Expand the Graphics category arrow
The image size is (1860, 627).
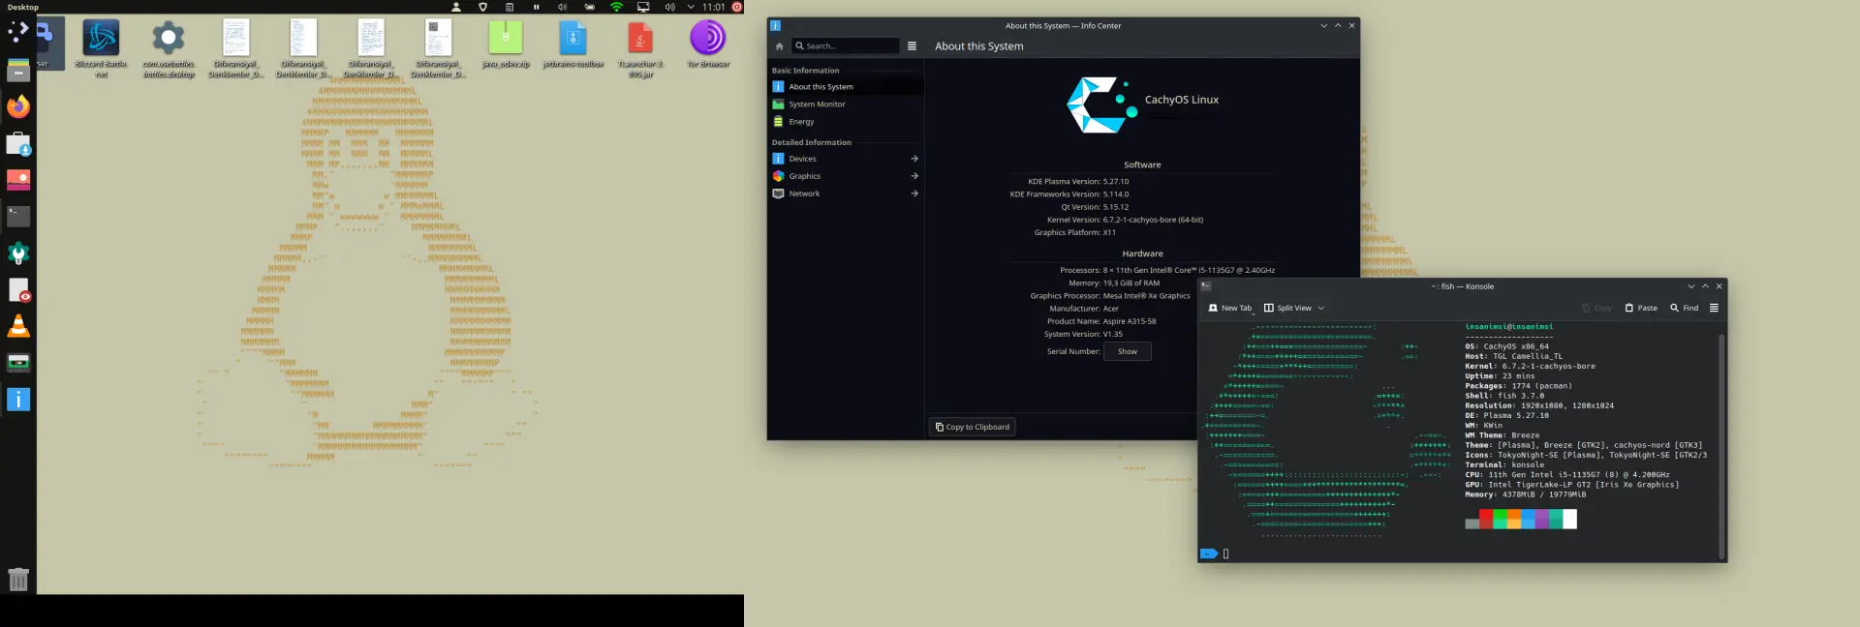(x=914, y=176)
